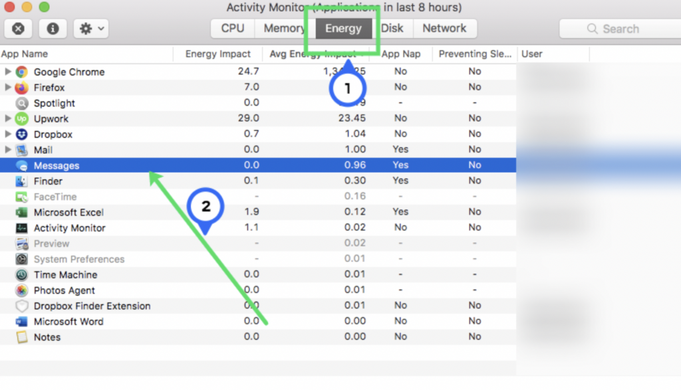Click the Finder app icon
The image size is (681, 390).
21,181
